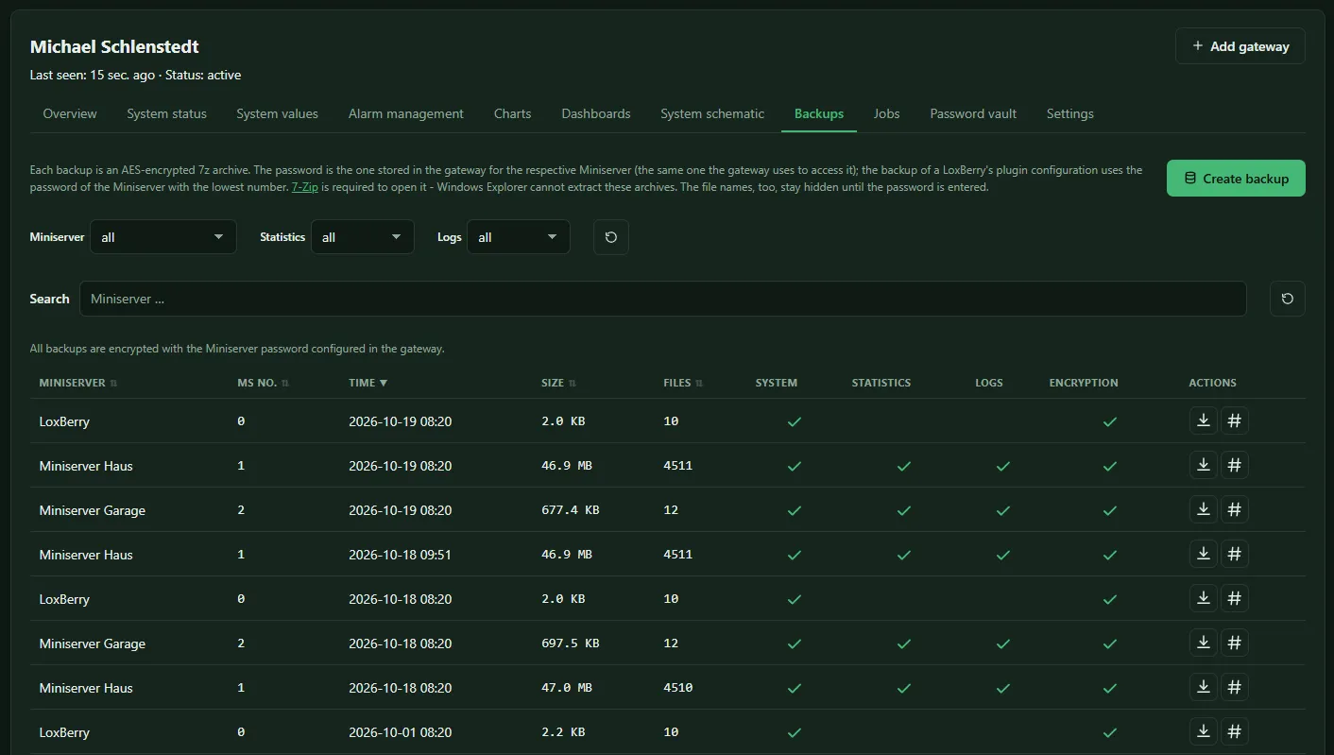Sort backups by the Miniserver column
Screen dimensions: 1334x755
pyautogui.click(x=78, y=383)
